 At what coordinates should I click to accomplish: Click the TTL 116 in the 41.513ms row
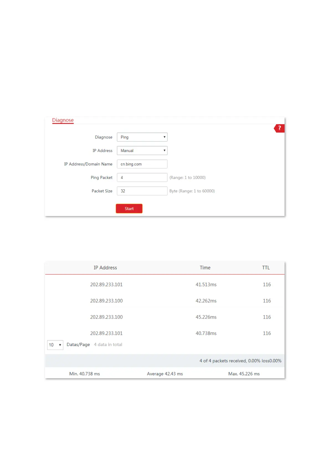click(x=267, y=285)
